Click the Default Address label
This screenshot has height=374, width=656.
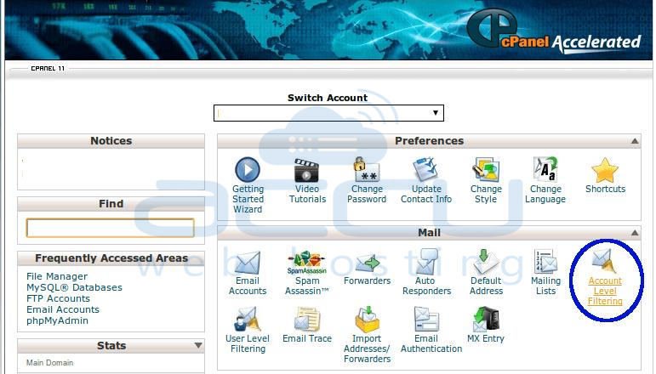coord(486,286)
